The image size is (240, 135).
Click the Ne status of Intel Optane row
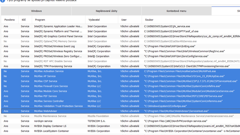(5, 41)
